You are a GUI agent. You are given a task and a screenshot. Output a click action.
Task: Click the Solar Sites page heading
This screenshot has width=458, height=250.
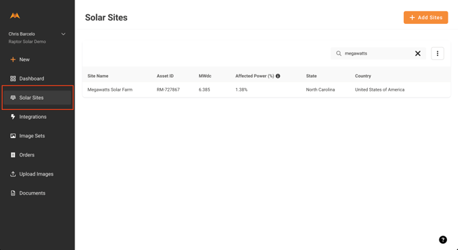click(x=107, y=18)
